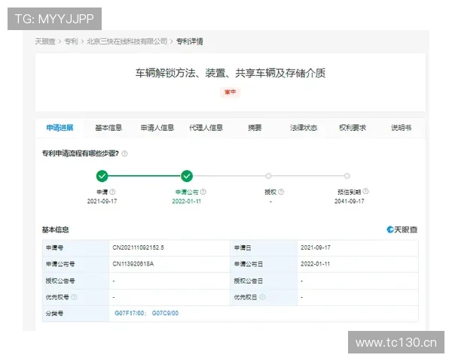Open 申请人信息 tab
Viewport: 452px width, 361px height.
[x=157, y=128]
